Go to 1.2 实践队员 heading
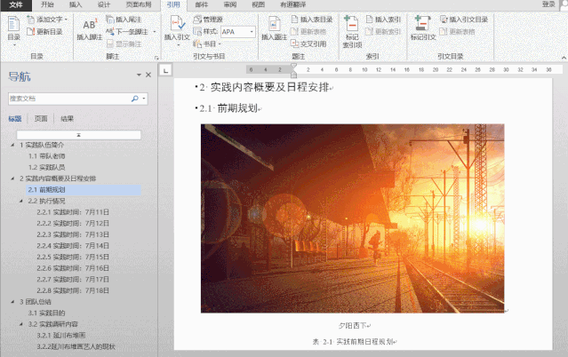This screenshot has height=357, width=568. (x=47, y=167)
